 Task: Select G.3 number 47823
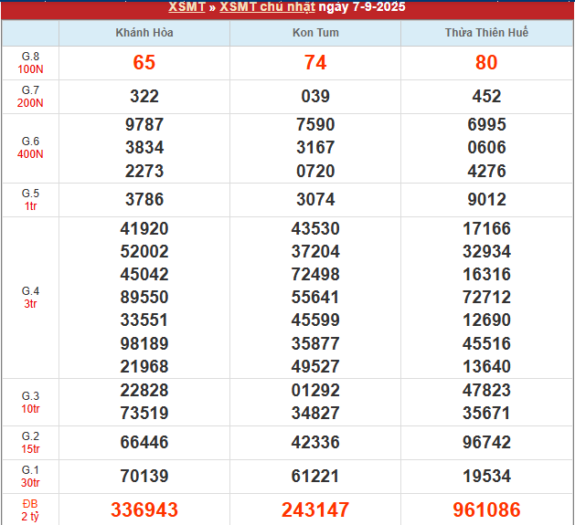[x=486, y=390]
